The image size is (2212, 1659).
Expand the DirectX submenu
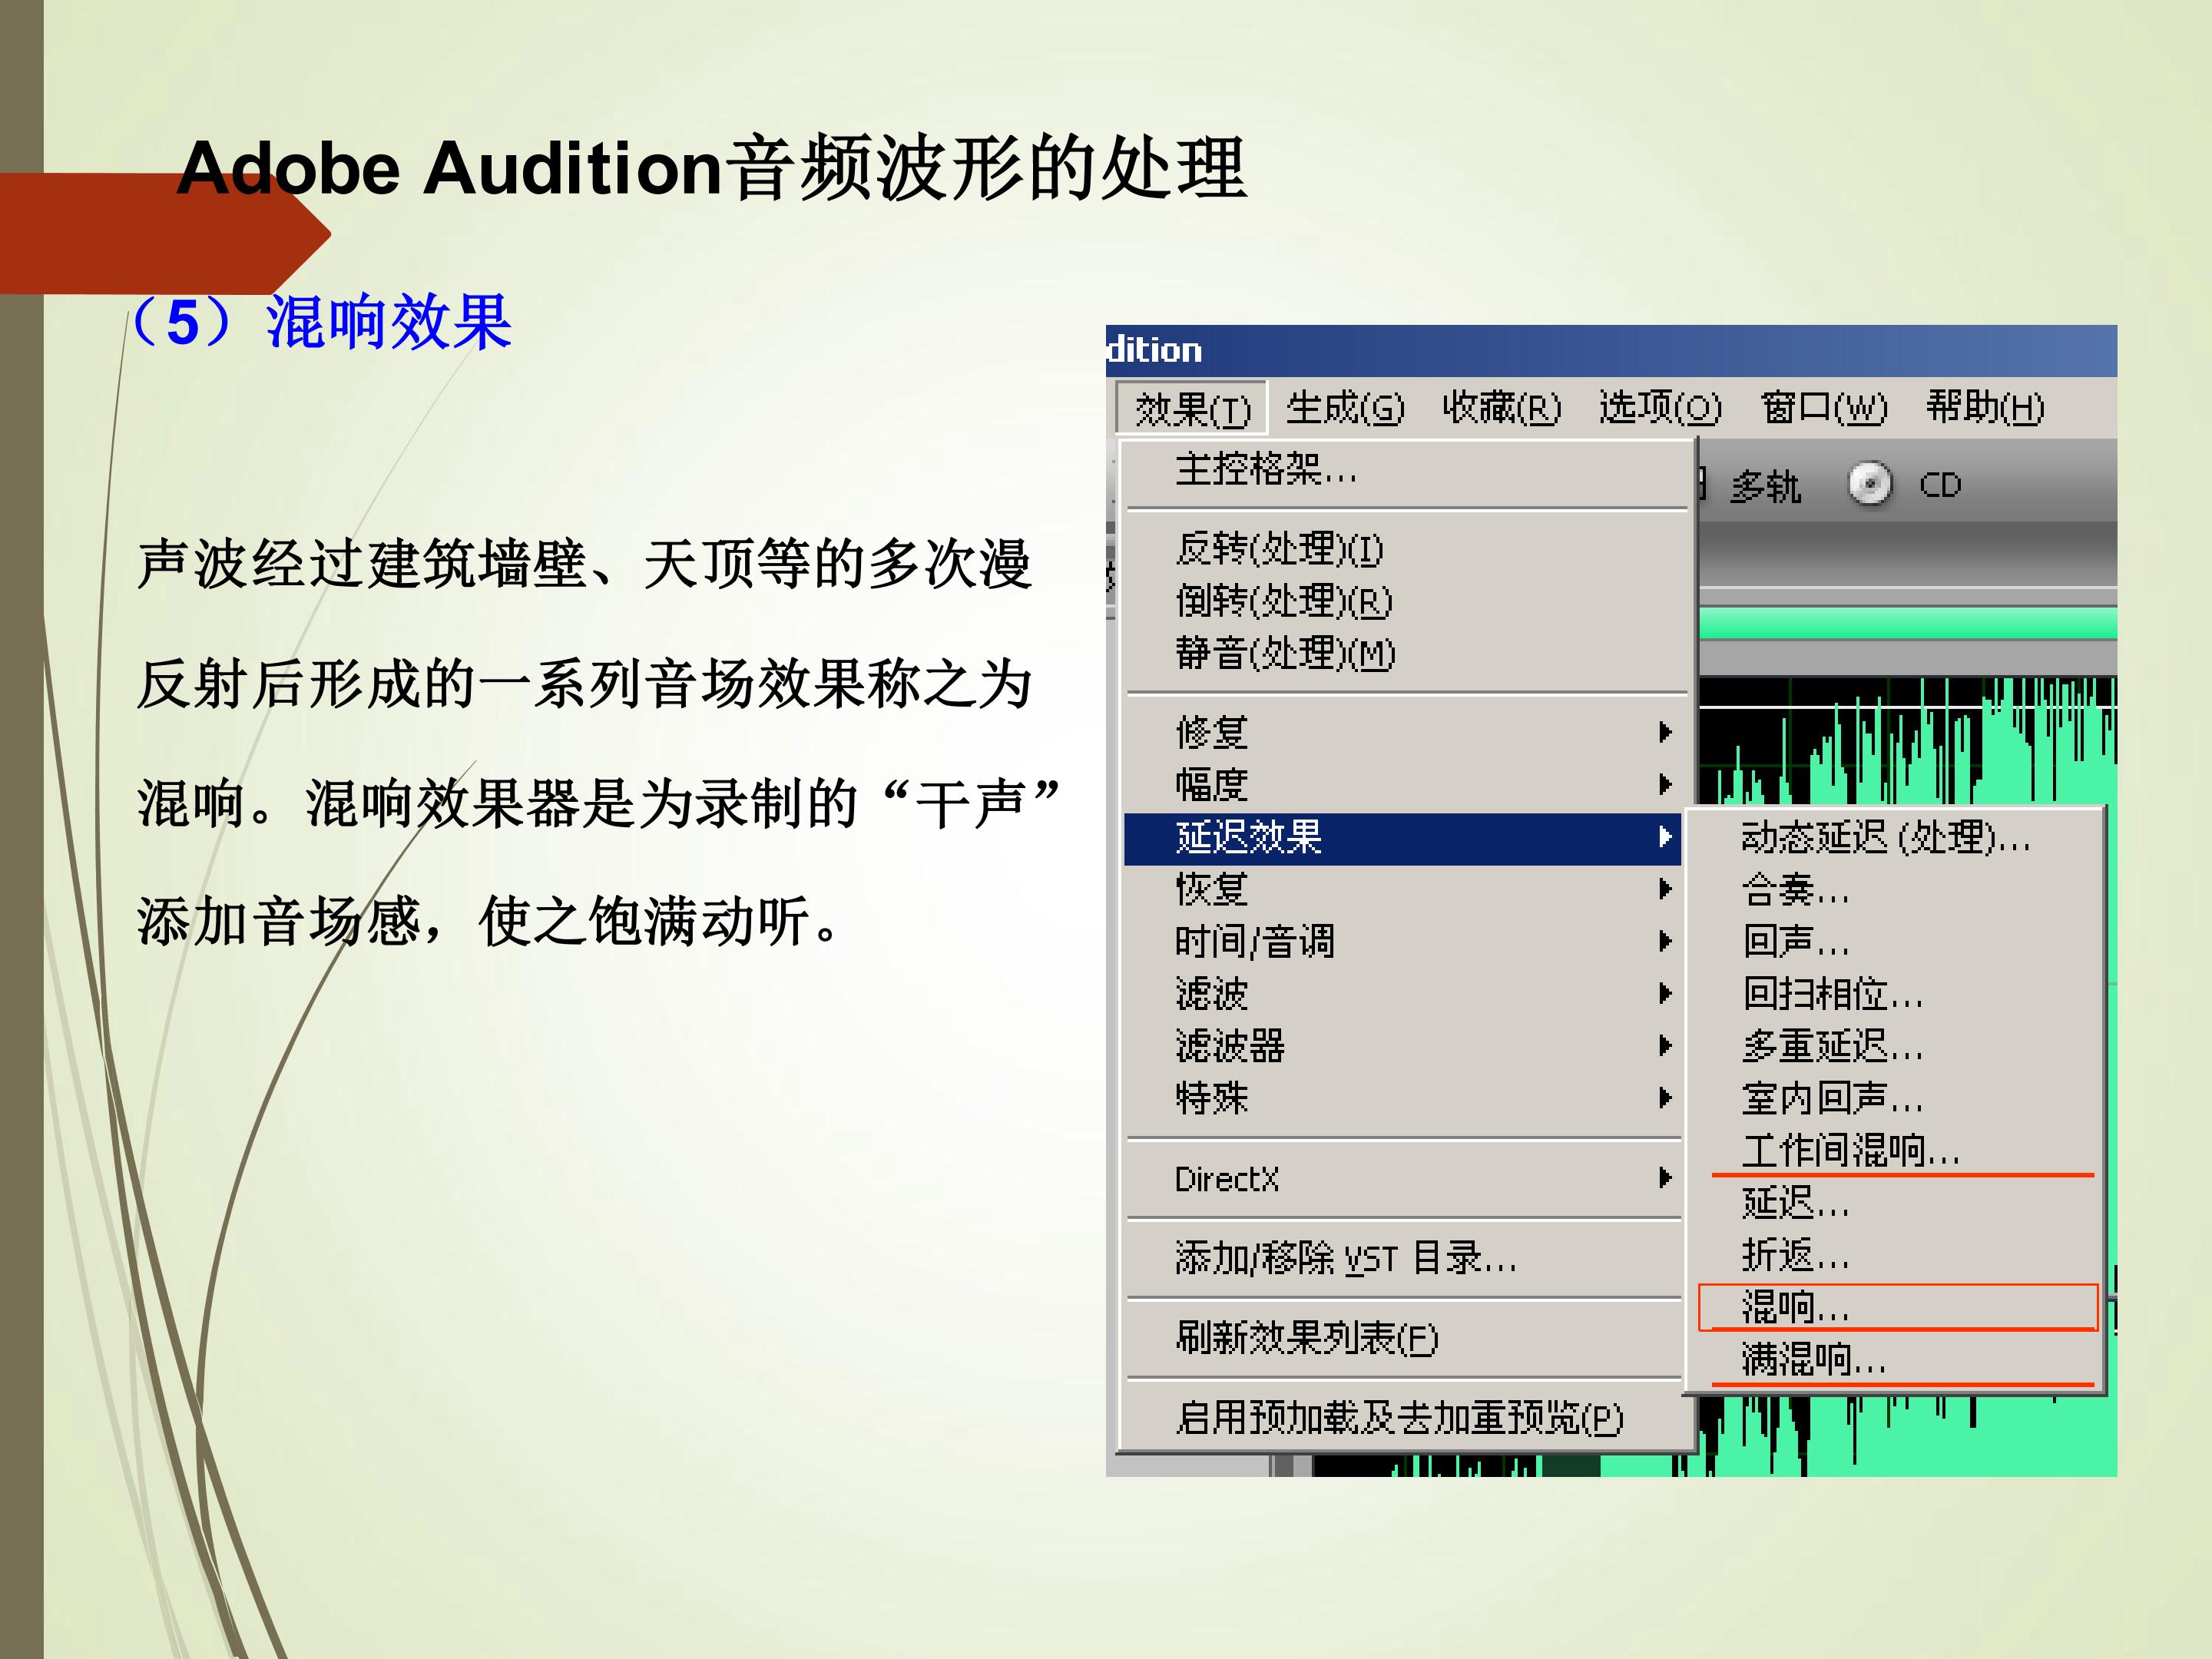coord(1402,1179)
